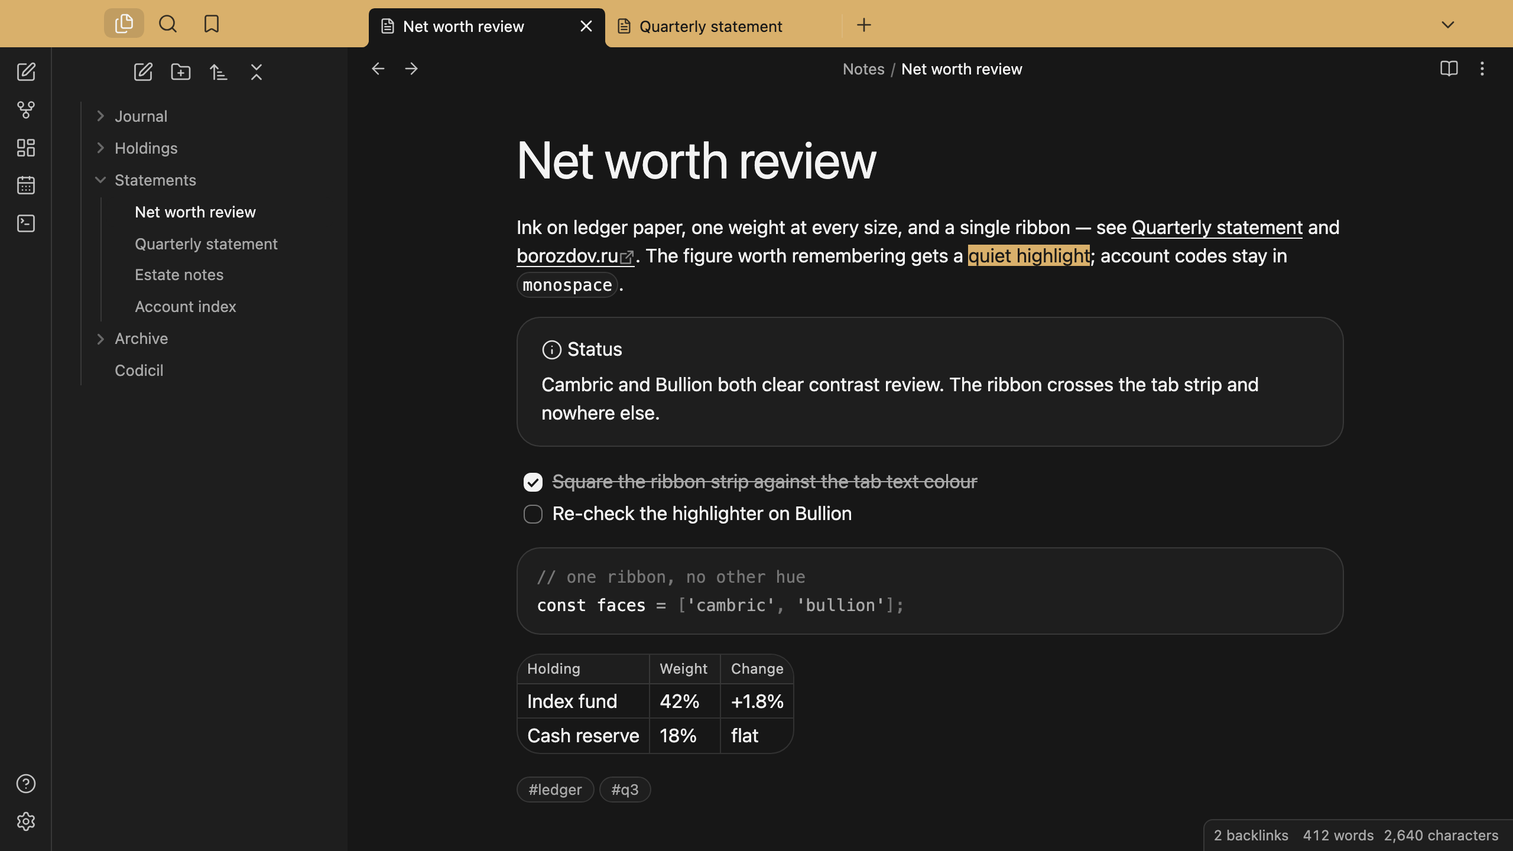The image size is (1513, 851).
Task: Change sort order in explorer toolbar
Action: (219, 72)
